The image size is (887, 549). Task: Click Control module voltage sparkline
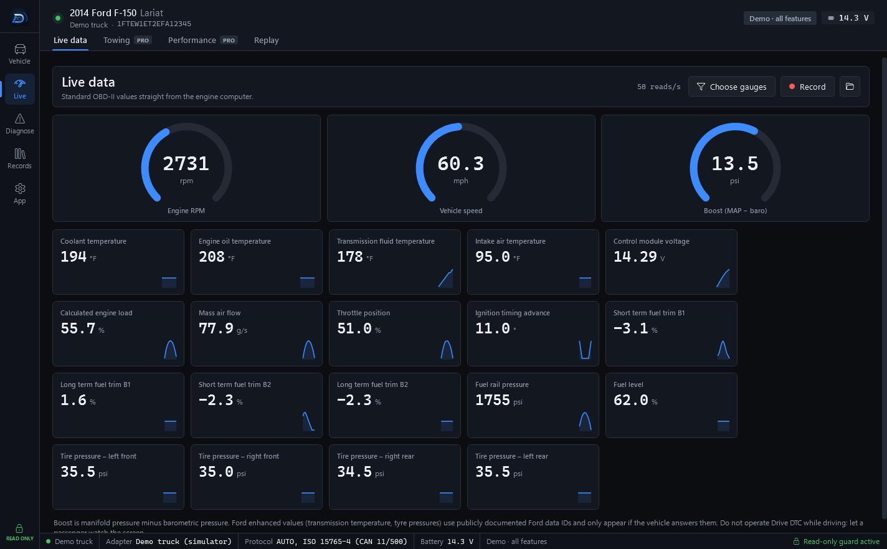point(723,278)
